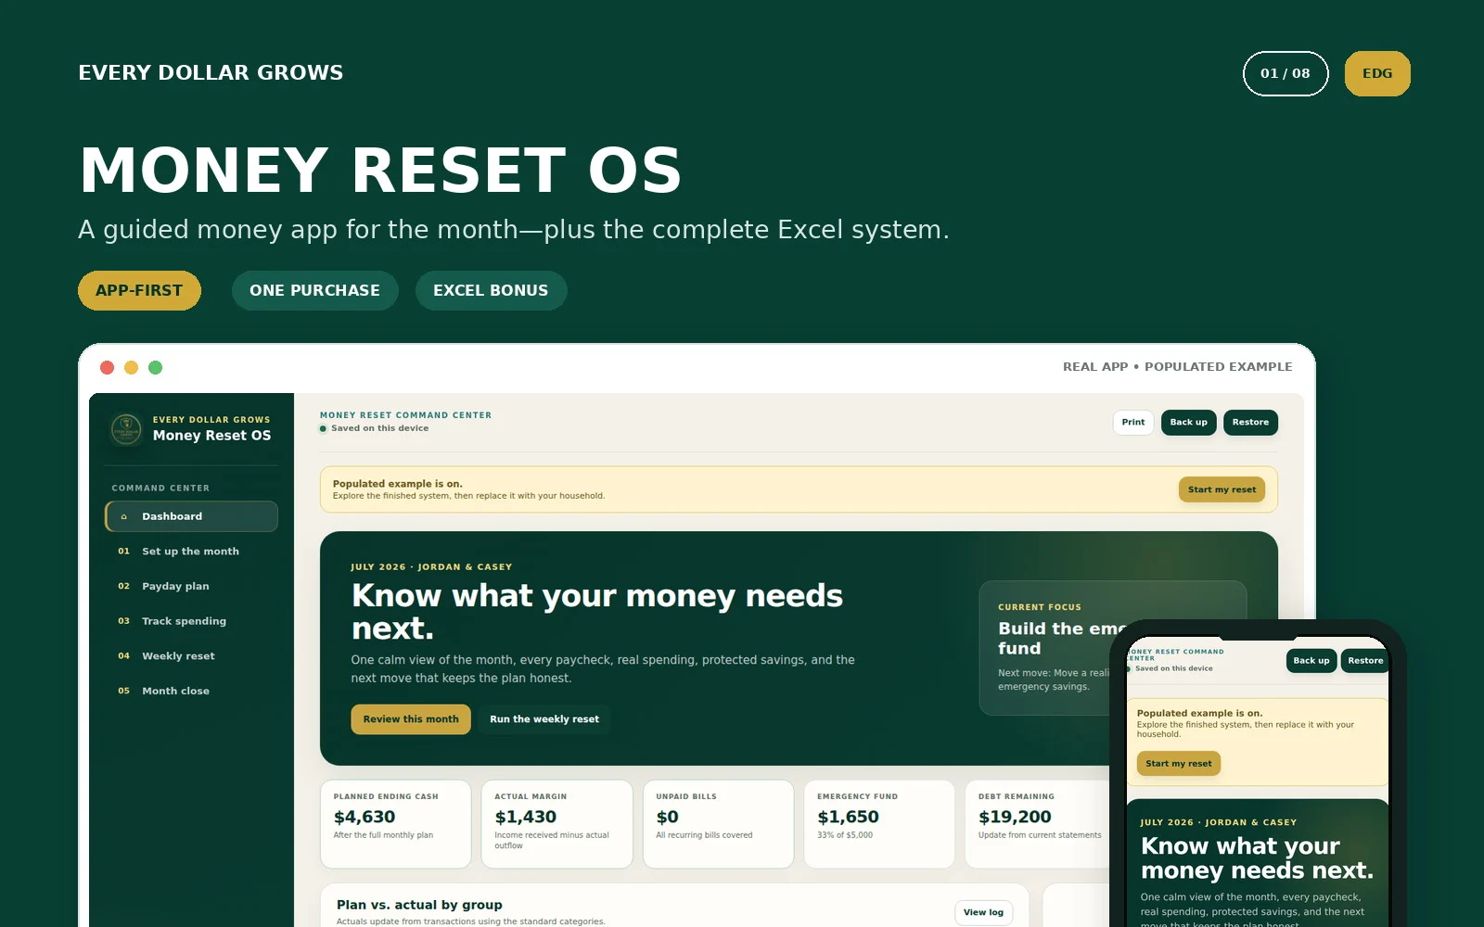Click the 01 / 08 page indicator
Screen dimensions: 1484x927
point(1286,73)
